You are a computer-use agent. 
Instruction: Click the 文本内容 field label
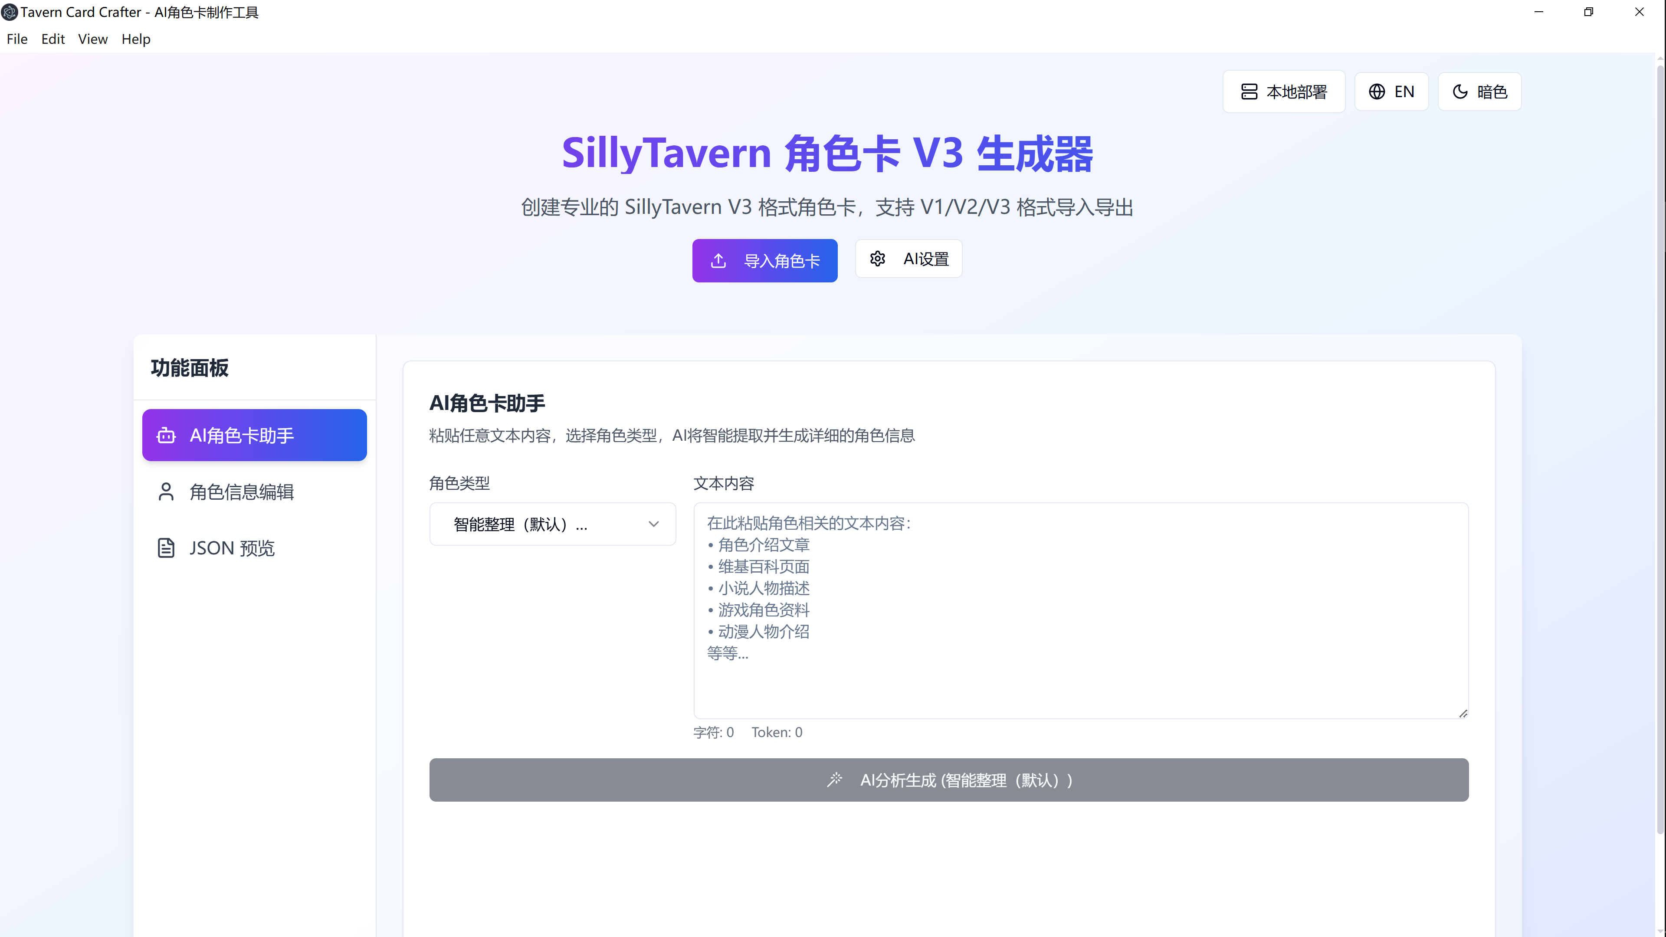coord(724,483)
